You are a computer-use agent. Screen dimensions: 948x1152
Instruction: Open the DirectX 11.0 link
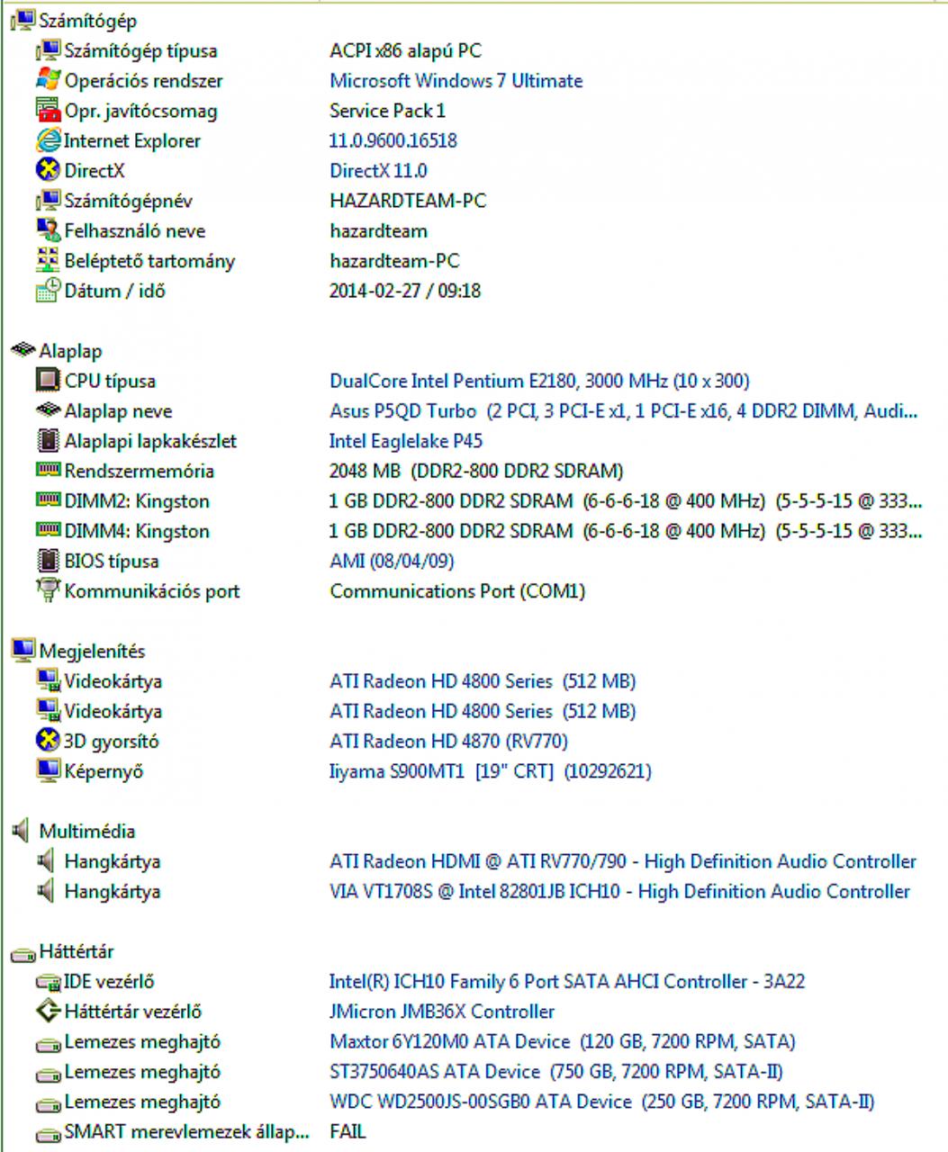pos(378,171)
